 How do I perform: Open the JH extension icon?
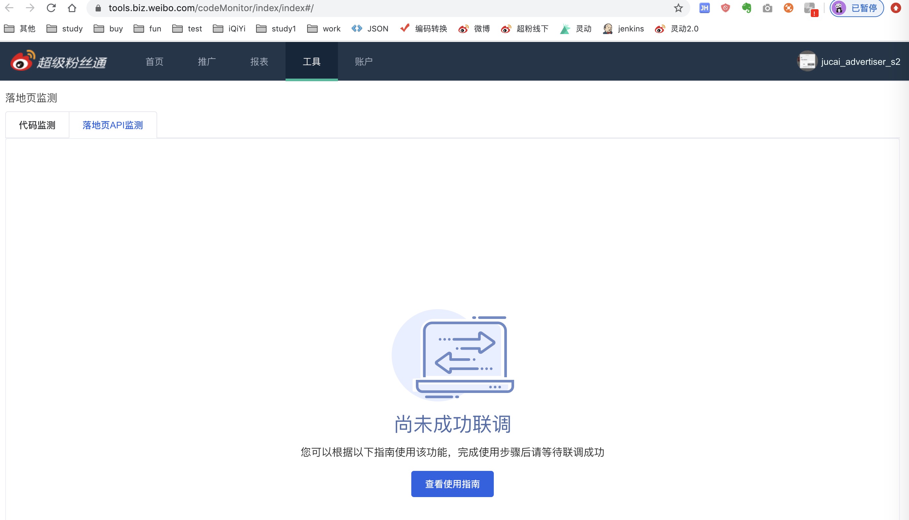pyautogui.click(x=704, y=8)
